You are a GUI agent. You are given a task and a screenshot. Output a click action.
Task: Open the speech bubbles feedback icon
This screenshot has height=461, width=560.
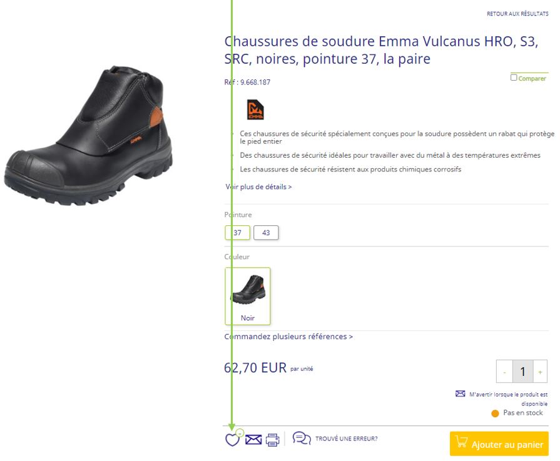pyautogui.click(x=302, y=438)
